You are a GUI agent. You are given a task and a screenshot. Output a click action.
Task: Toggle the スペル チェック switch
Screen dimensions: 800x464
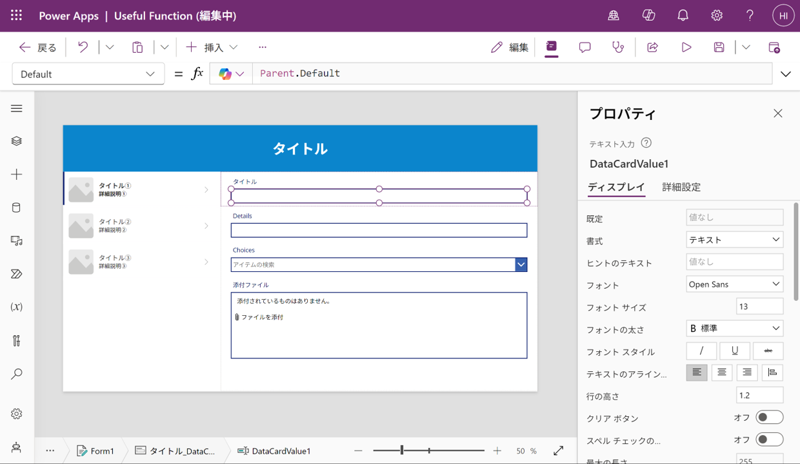tap(769, 440)
